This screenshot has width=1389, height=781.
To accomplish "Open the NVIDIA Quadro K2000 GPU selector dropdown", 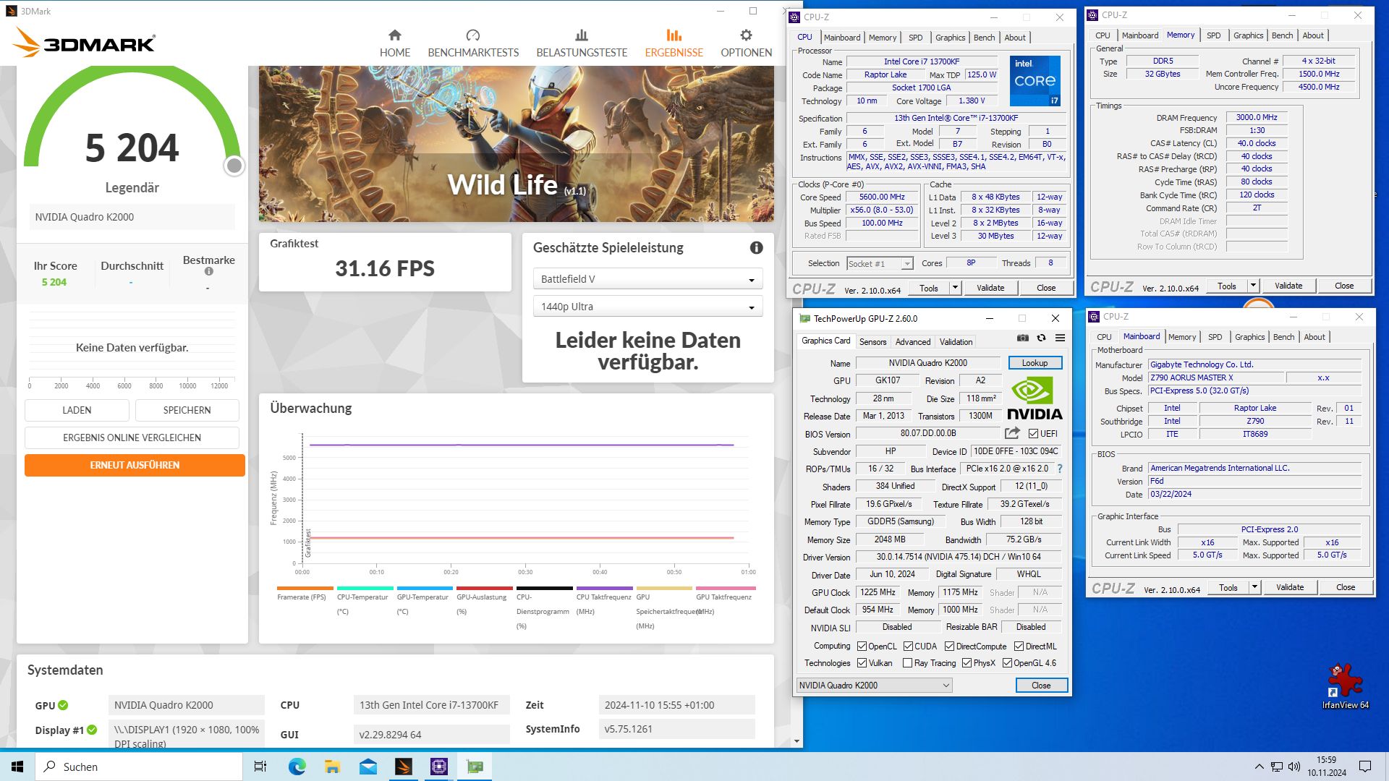I will coord(874,686).
